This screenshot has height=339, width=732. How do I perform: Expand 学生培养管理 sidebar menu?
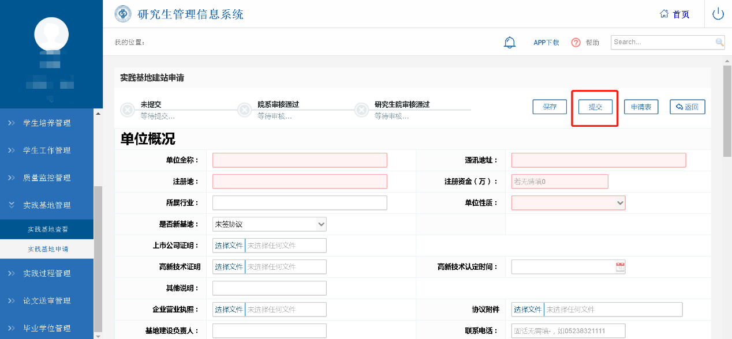pos(47,123)
